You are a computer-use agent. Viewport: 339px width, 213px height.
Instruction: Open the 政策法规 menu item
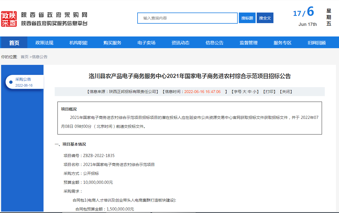[44, 43]
